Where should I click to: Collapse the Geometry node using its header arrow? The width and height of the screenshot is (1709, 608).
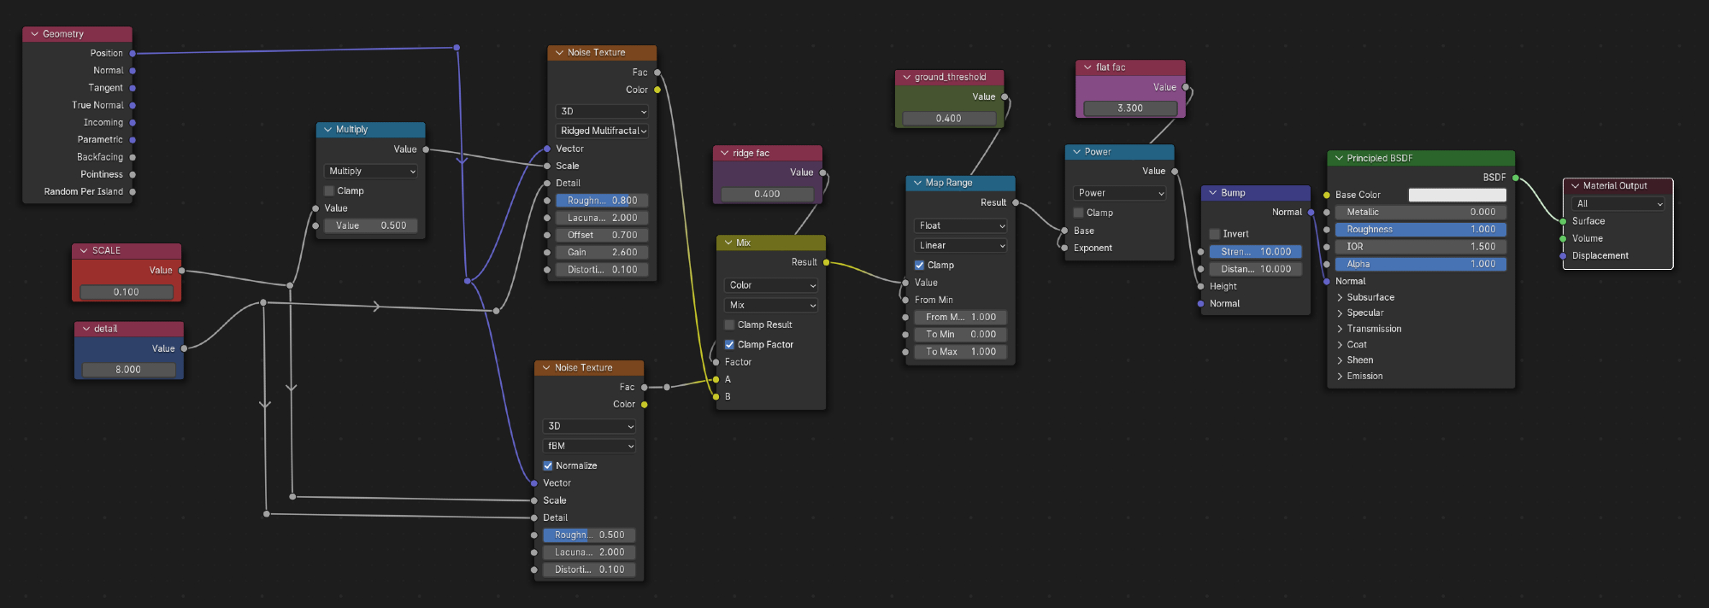point(34,34)
